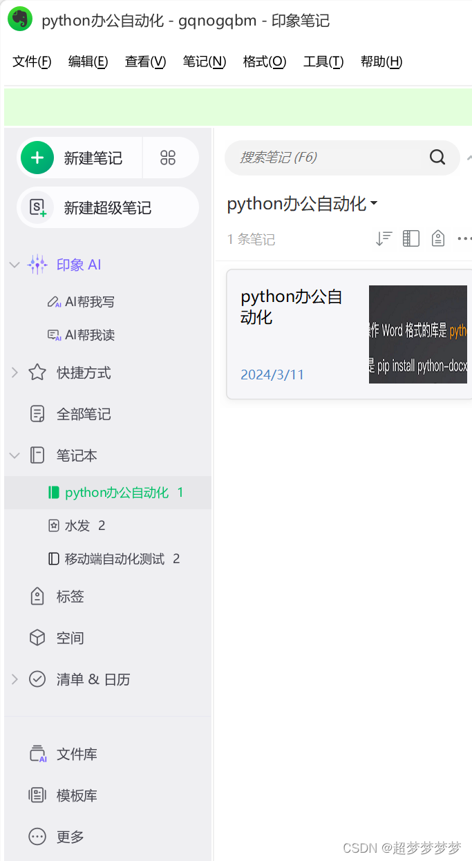Click the note date 2024/3/11
Image resolution: width=472 pixels, height=861 pixels.
pyautogui.click(x=272, y=375)
